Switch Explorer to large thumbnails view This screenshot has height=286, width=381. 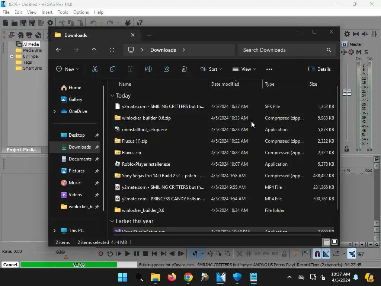(x=334, y=242)
